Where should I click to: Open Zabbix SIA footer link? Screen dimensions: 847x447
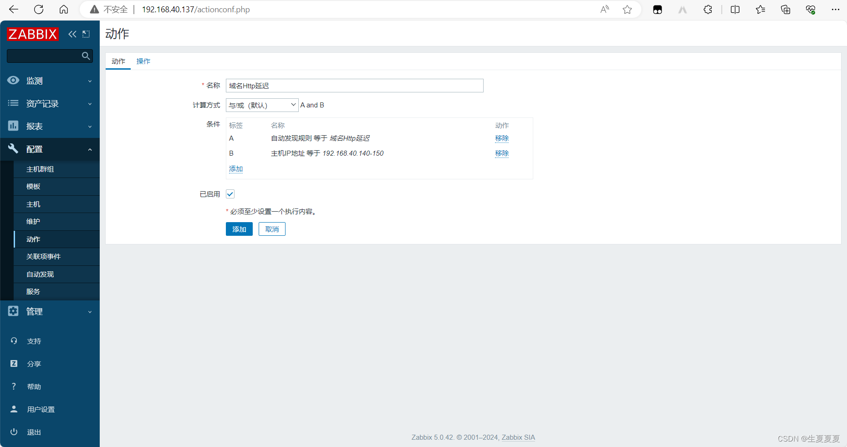(518, 437)
